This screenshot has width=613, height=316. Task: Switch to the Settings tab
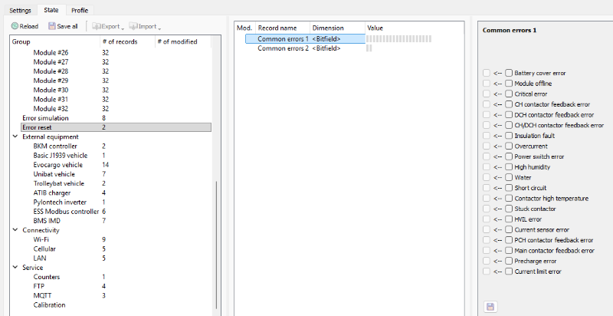(21, 10)
